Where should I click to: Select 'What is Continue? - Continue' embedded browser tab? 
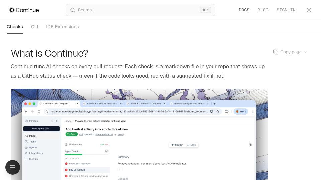145,104
